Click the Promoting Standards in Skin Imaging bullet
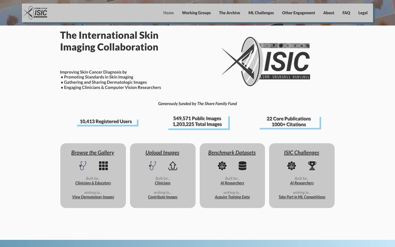395x247 pixels. [x=97, y=77]
